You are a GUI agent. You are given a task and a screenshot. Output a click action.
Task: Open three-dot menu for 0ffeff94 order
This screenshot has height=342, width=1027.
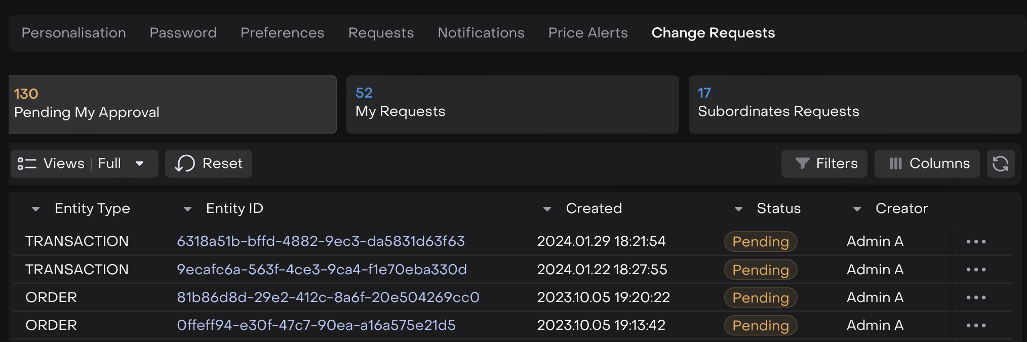(975, 325)
